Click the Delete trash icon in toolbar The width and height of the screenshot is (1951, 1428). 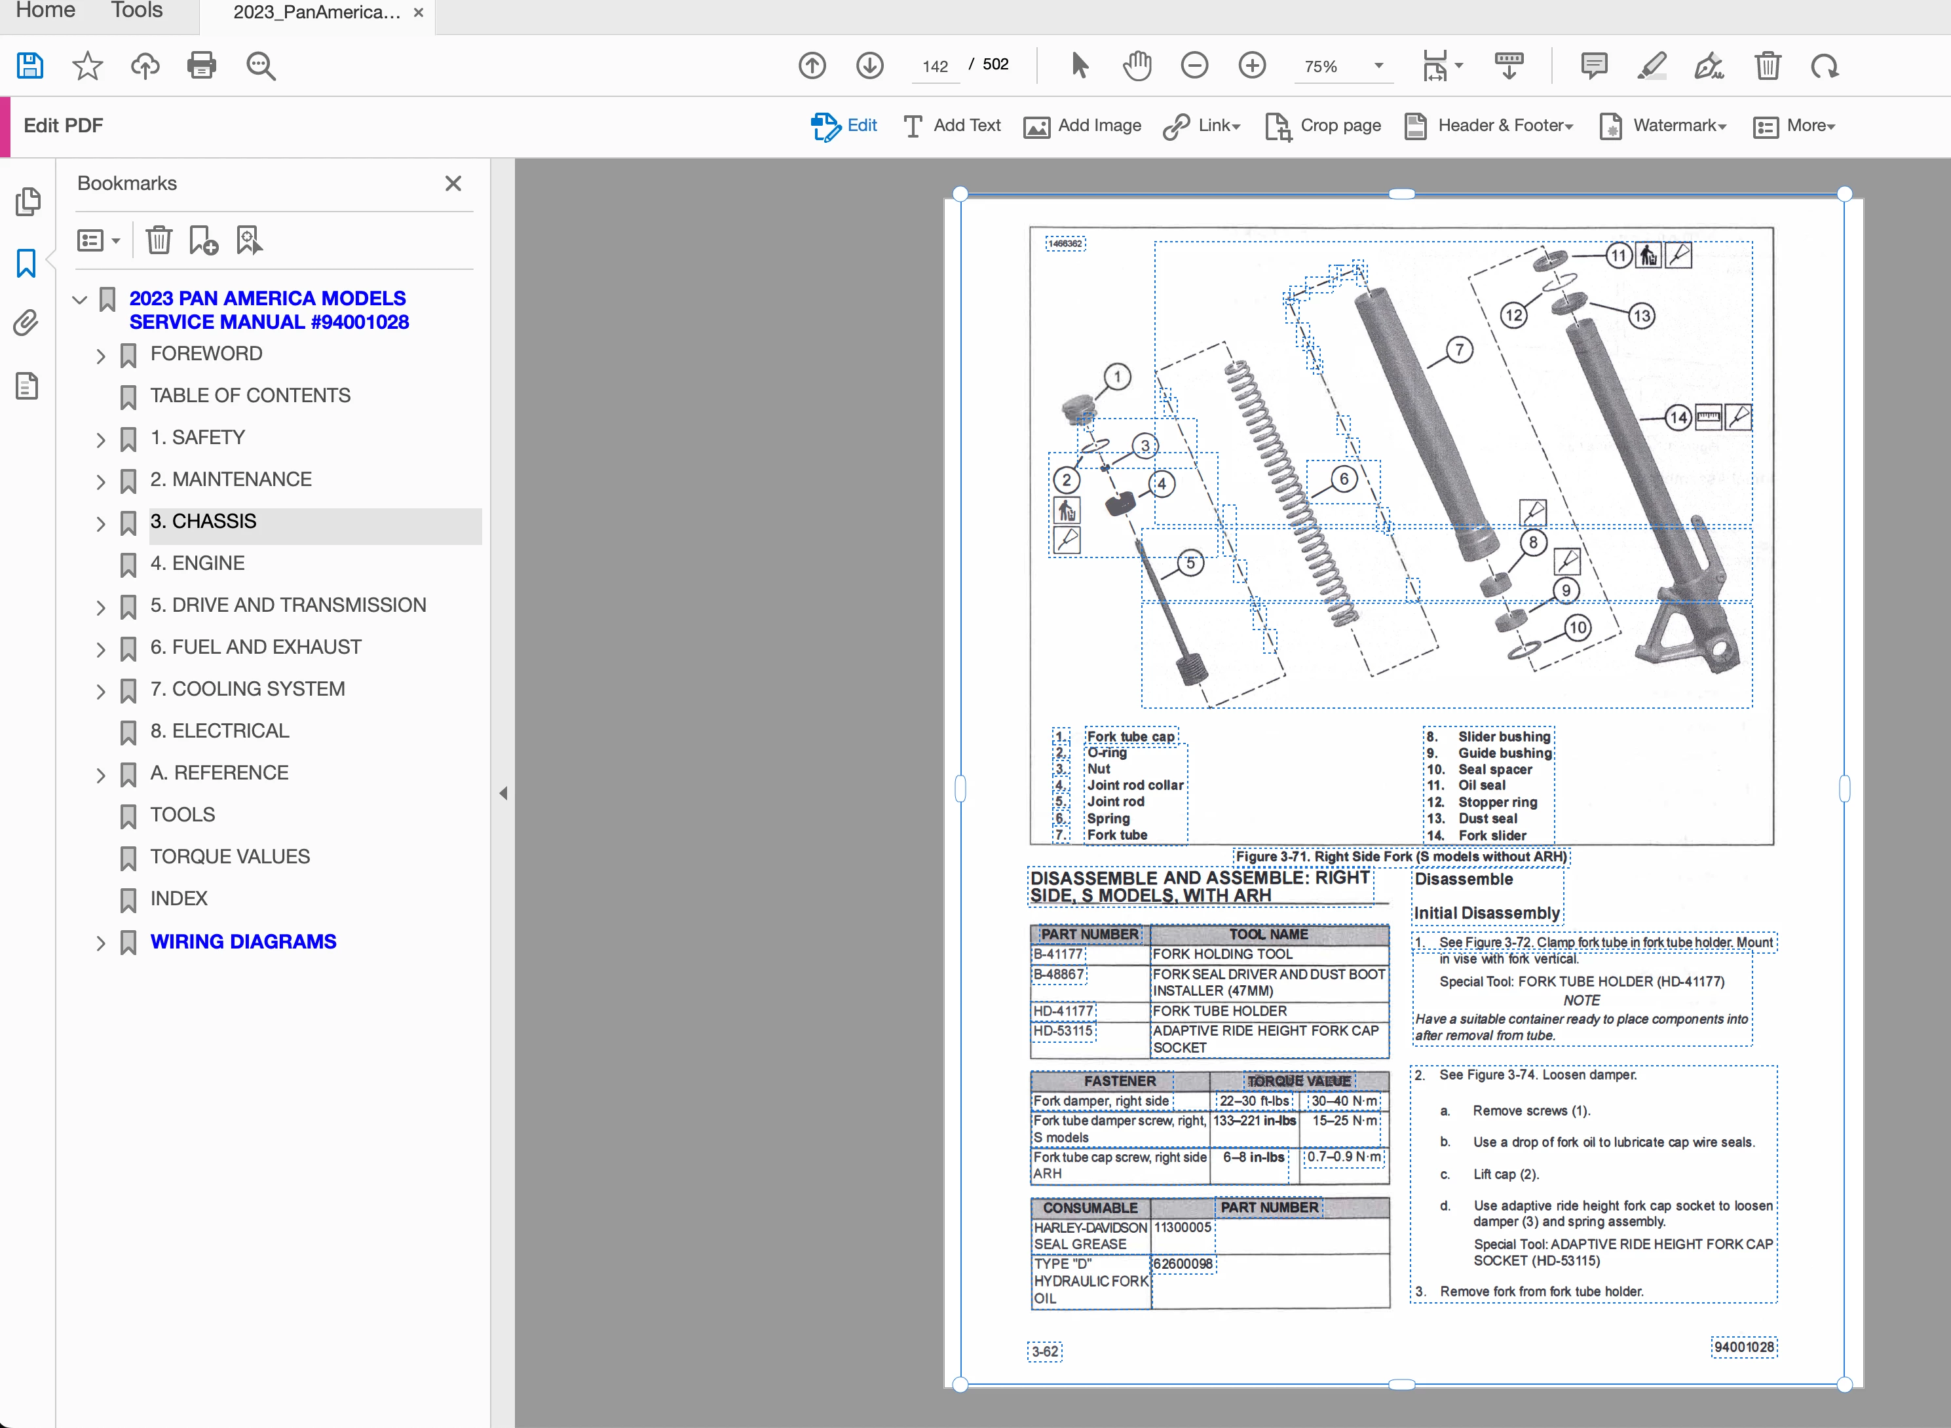tap(1767, 66)
